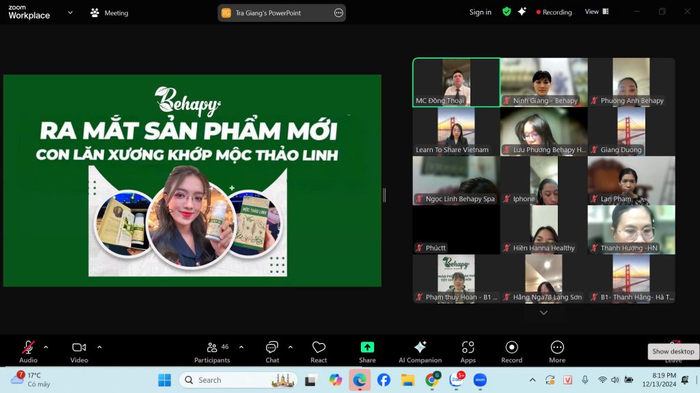
Task: Select Lan Pham participant tile
Action: click(631, 180)
